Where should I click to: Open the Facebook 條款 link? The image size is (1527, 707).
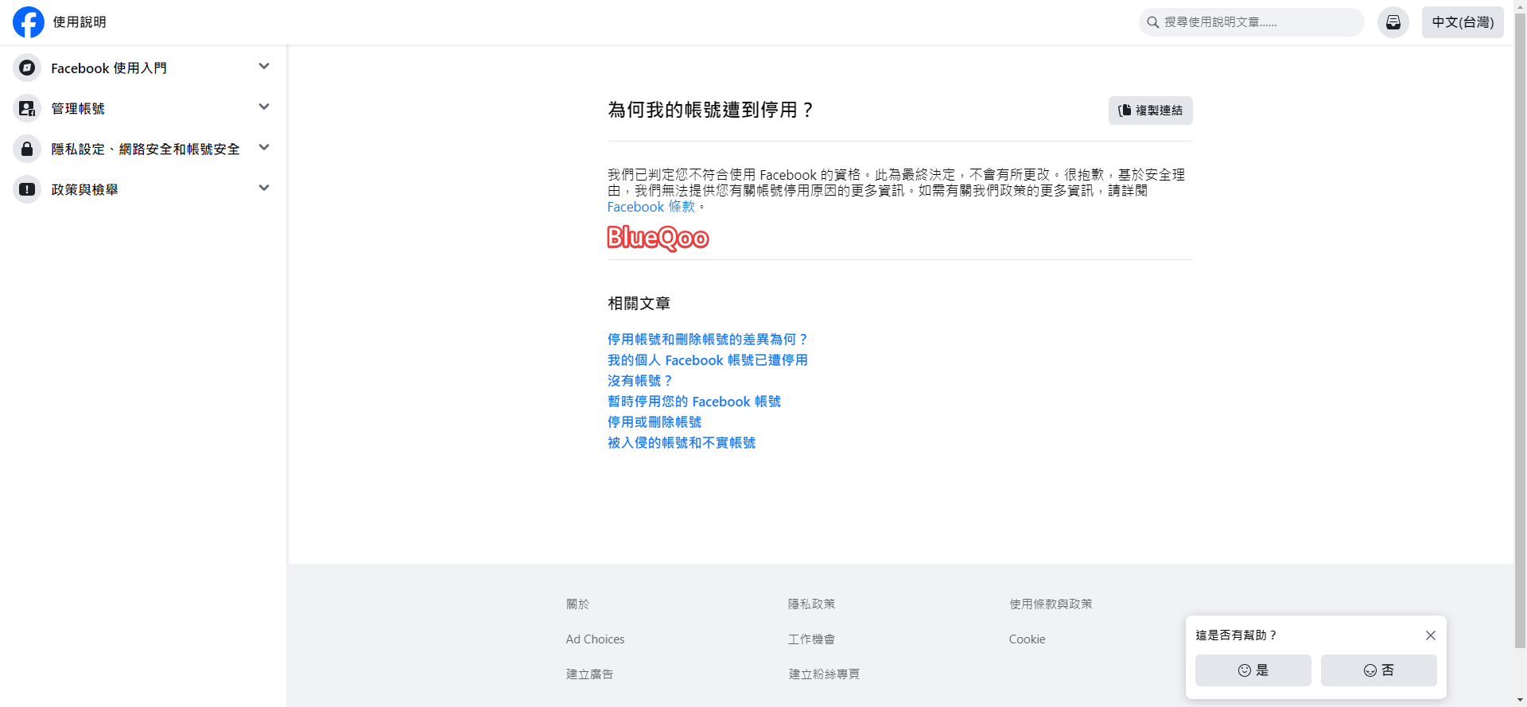651,207
